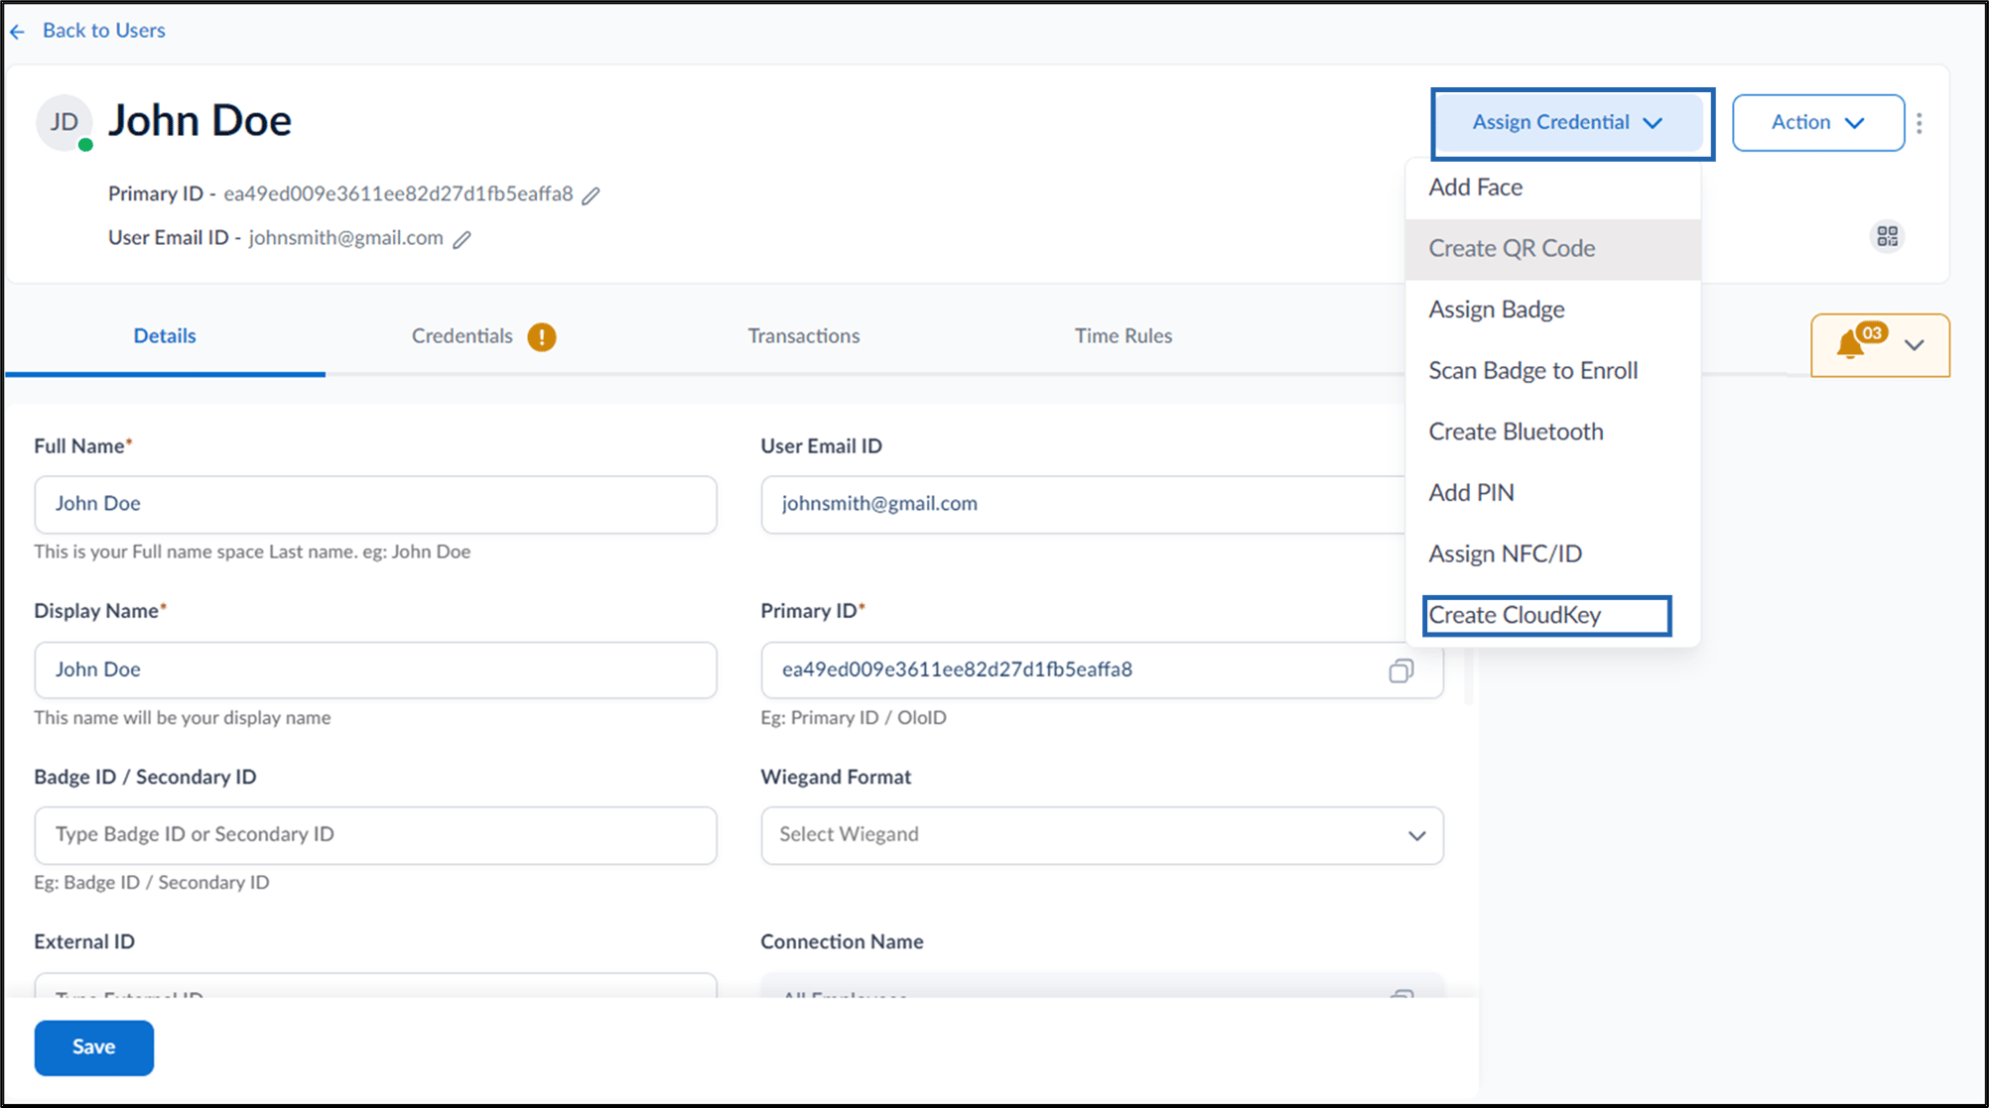Image resolution: width=1989 pixels, height=1108 pixels.
Task: Choose Add Face from the menu
Action: pyautogui.click(x=1552, y=187)
